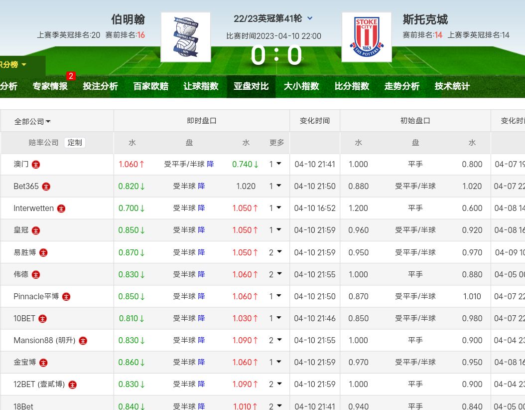Click the 降 link in the Bet365 row

[201, 186]
